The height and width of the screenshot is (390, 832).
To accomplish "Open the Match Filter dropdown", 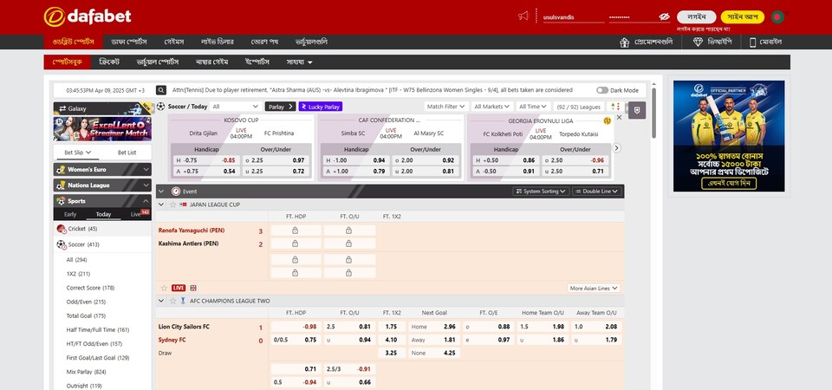I will pos(445,107).
